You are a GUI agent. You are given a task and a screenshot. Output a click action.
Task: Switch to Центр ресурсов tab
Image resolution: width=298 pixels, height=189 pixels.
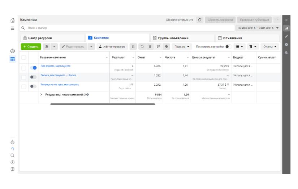[53, 38]
